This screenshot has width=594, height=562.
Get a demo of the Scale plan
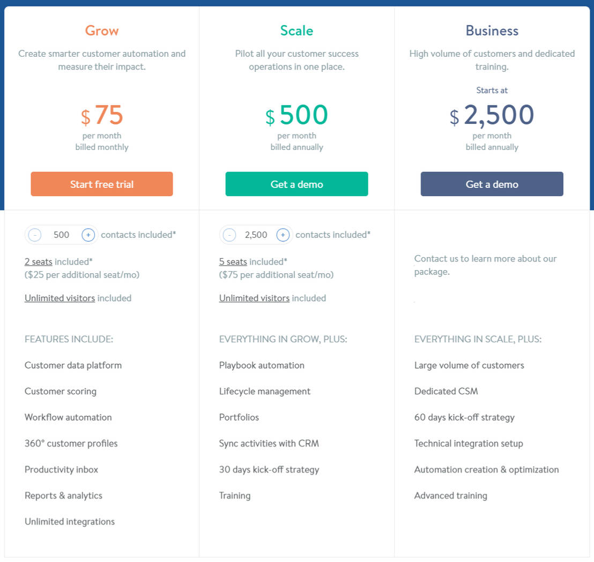pos(296,183)
